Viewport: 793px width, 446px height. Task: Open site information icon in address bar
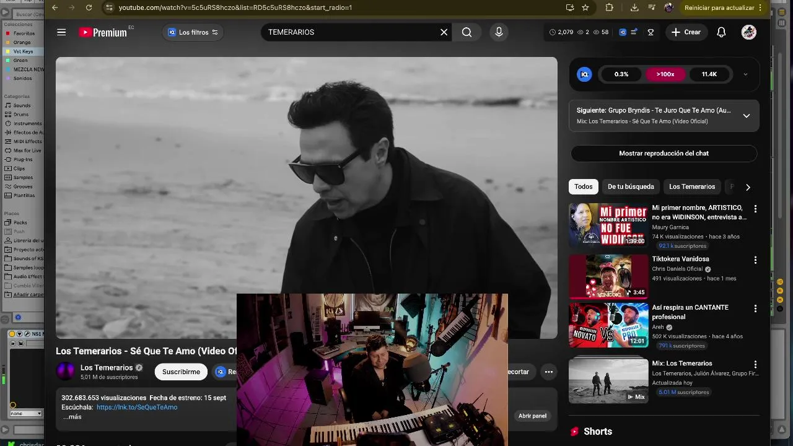click(109, 7)
